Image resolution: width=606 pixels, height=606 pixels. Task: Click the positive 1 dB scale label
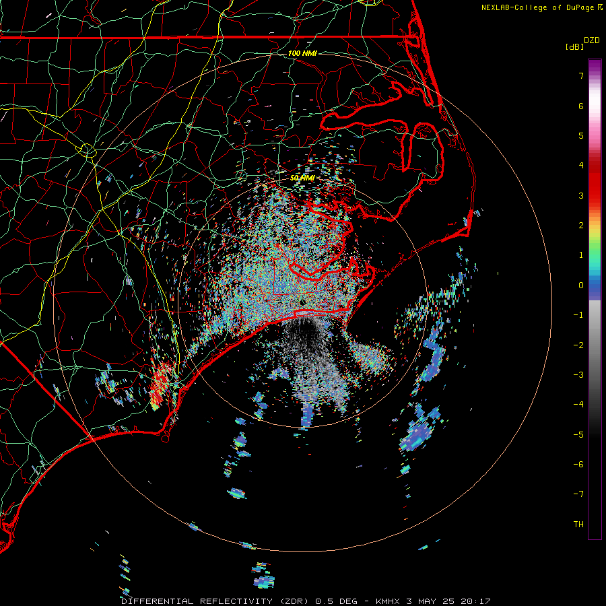coord(581,255)
